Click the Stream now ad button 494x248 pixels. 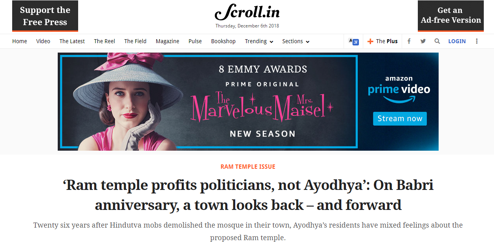[x=400, y=119]
